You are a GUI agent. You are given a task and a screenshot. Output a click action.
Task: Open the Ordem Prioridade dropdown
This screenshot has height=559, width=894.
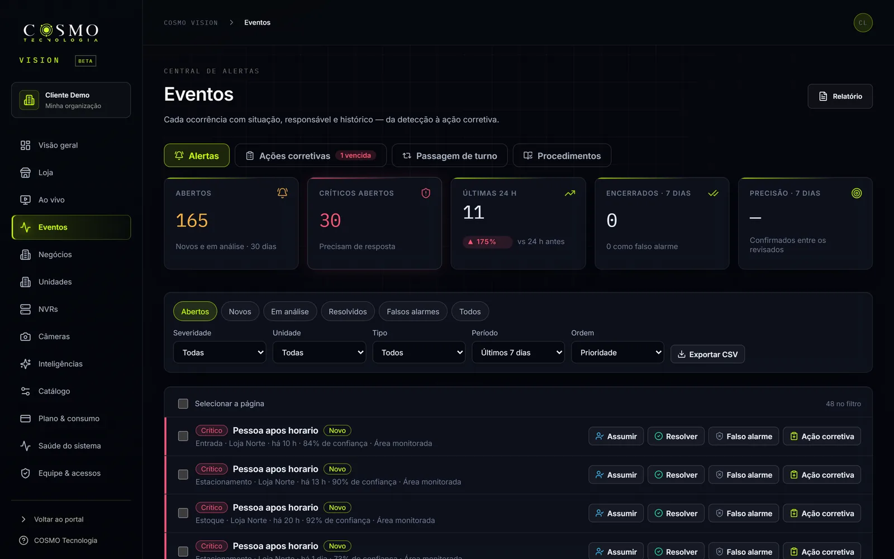click(x=617, y=353)
